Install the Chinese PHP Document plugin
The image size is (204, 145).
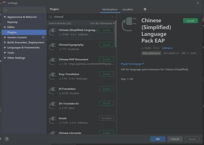click(x=106, y=59)
